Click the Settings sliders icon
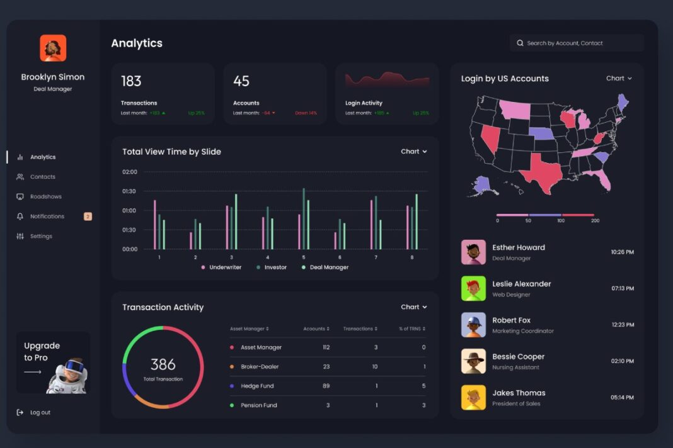 point(20,237)
